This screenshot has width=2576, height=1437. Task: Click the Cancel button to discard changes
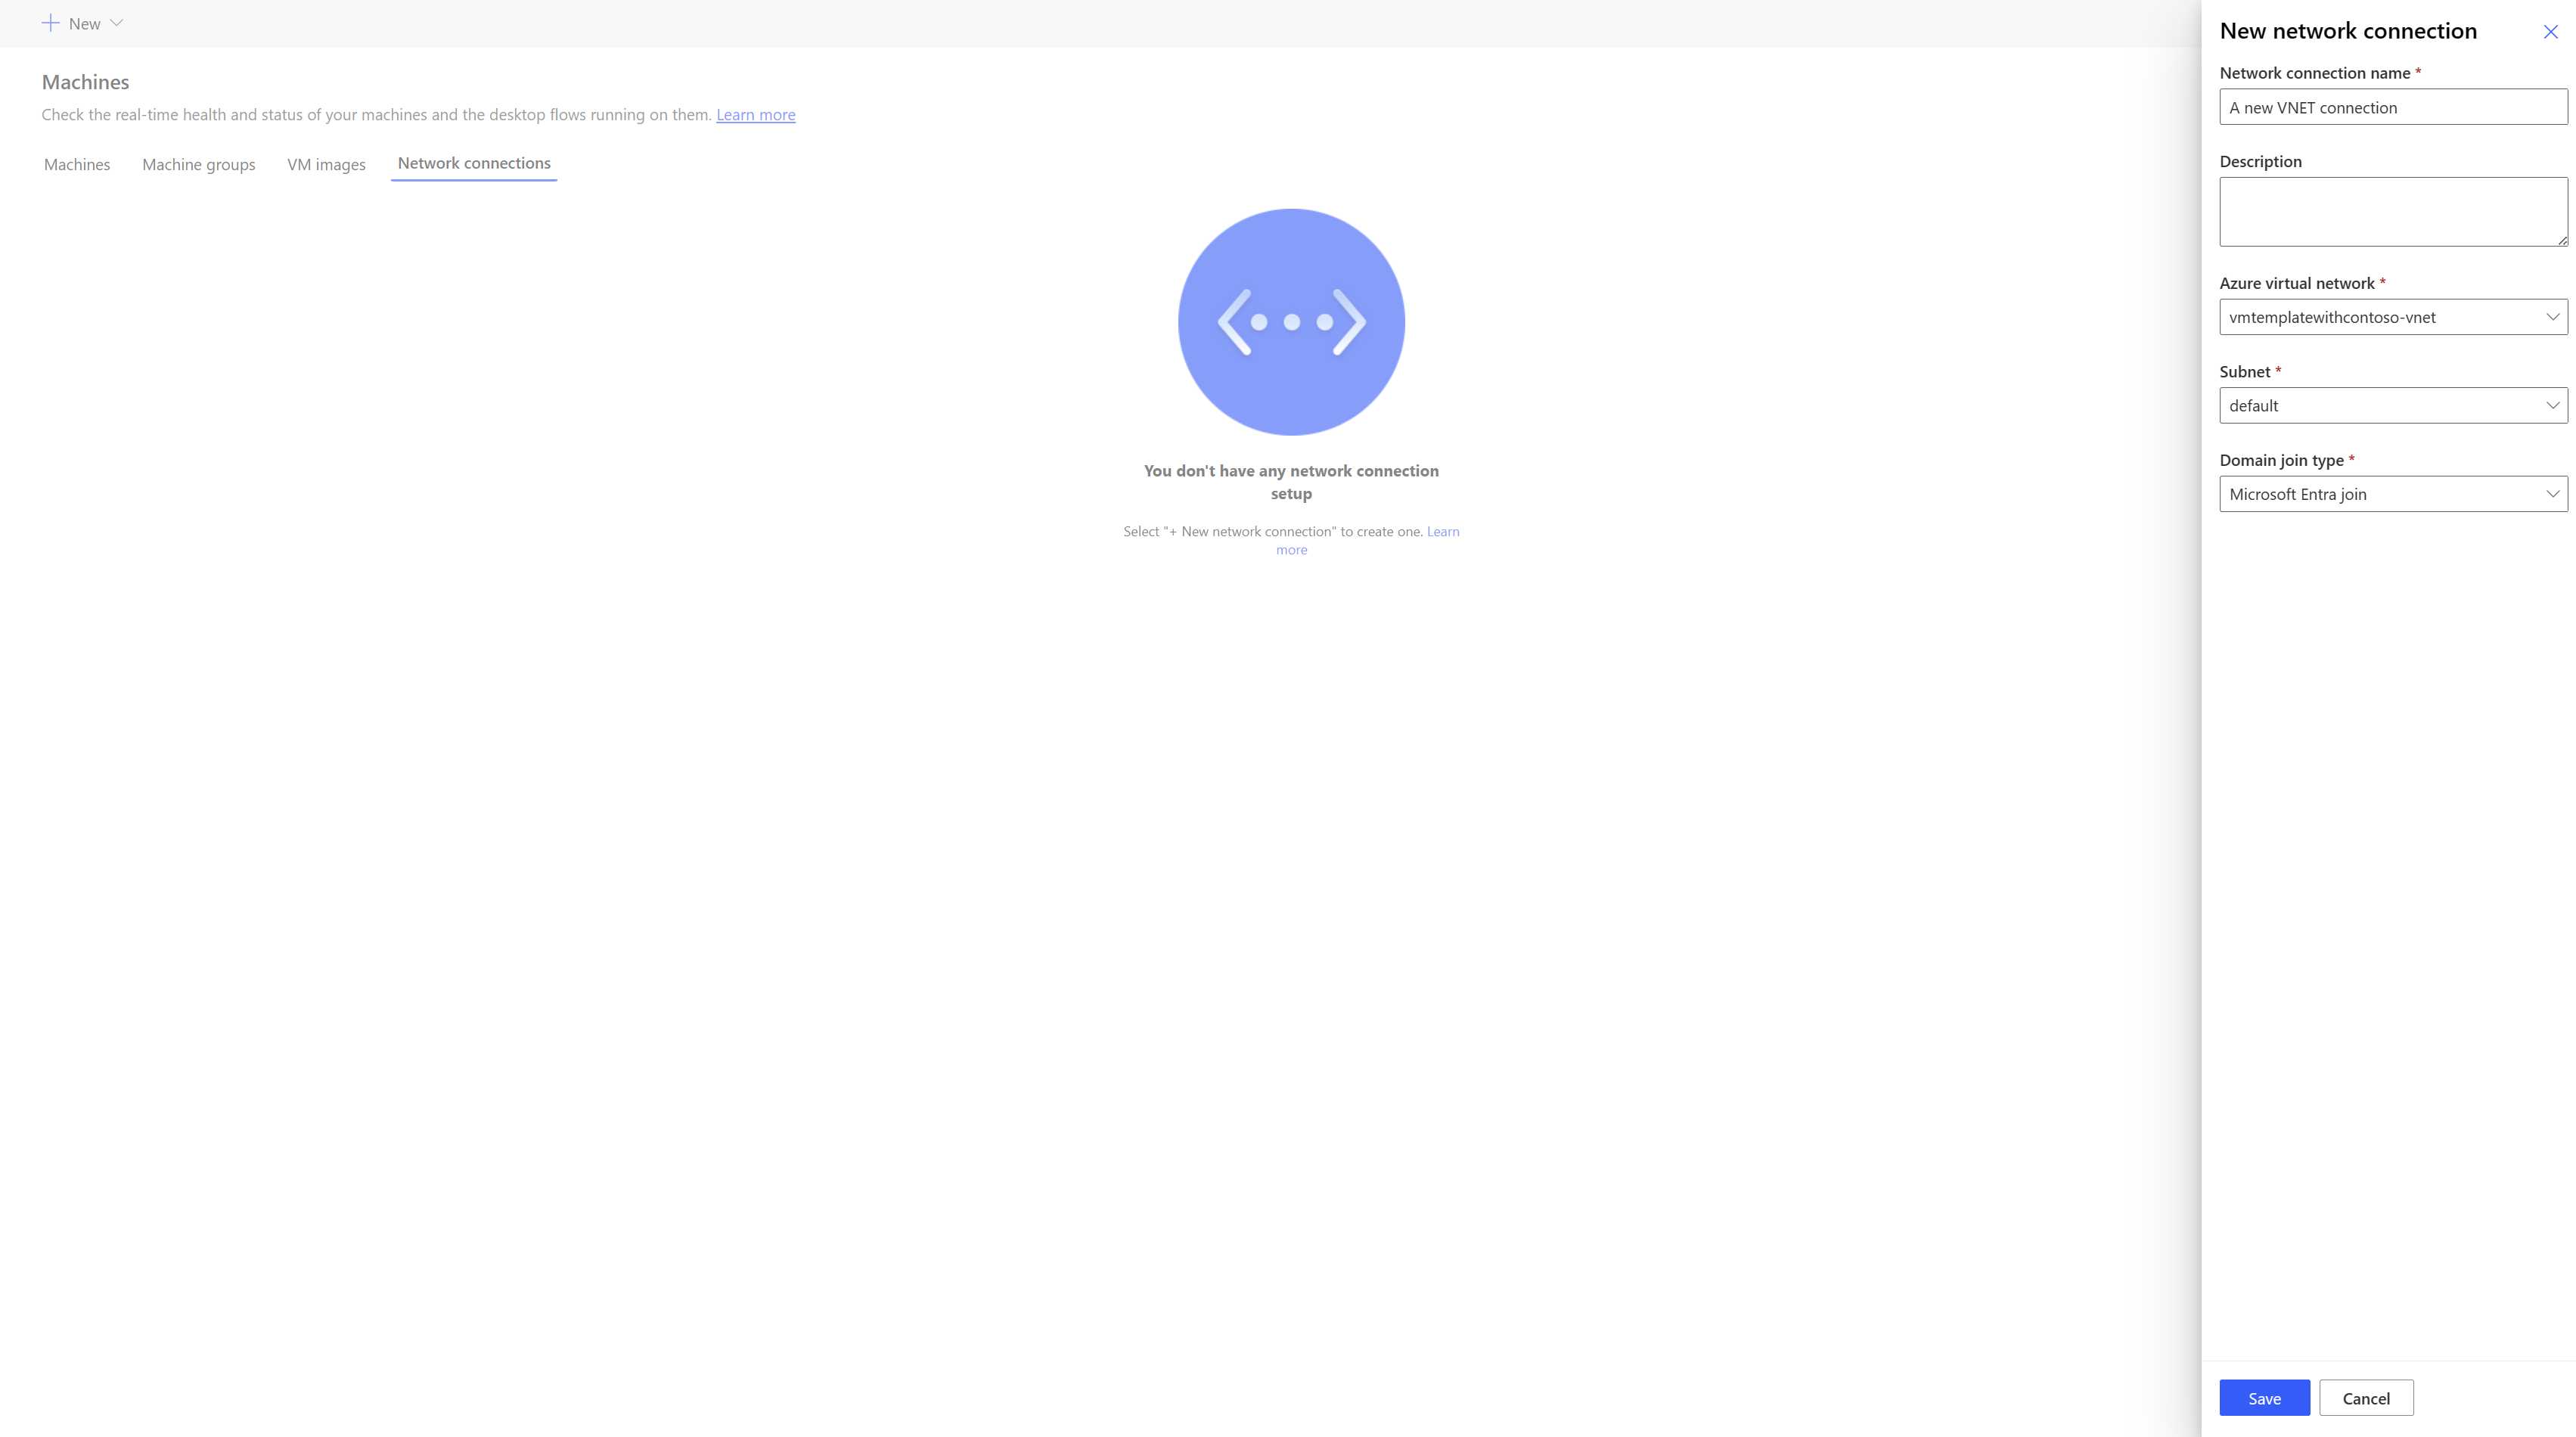pyautogui.click(x=2366, y=1396)
